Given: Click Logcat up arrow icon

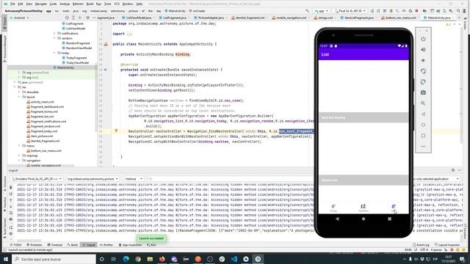Looking at the screenshot, I should coord(11,200).
